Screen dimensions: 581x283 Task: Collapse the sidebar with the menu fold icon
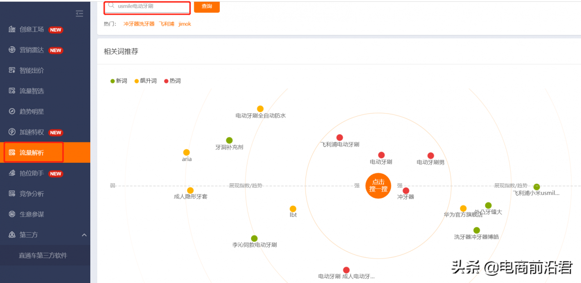[79, 14]
